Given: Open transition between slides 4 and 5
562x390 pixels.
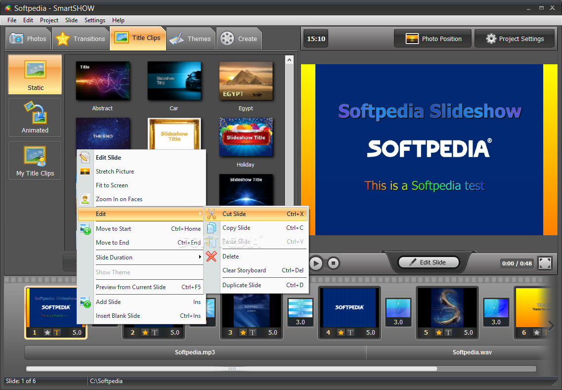Looking at the screenshot, I should [398, 312].
